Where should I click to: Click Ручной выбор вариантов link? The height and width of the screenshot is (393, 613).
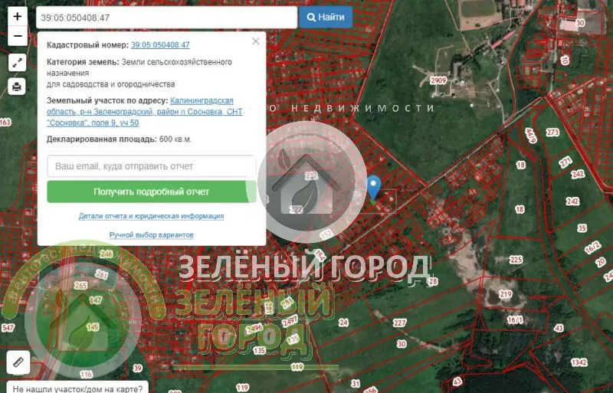(151, 234)
